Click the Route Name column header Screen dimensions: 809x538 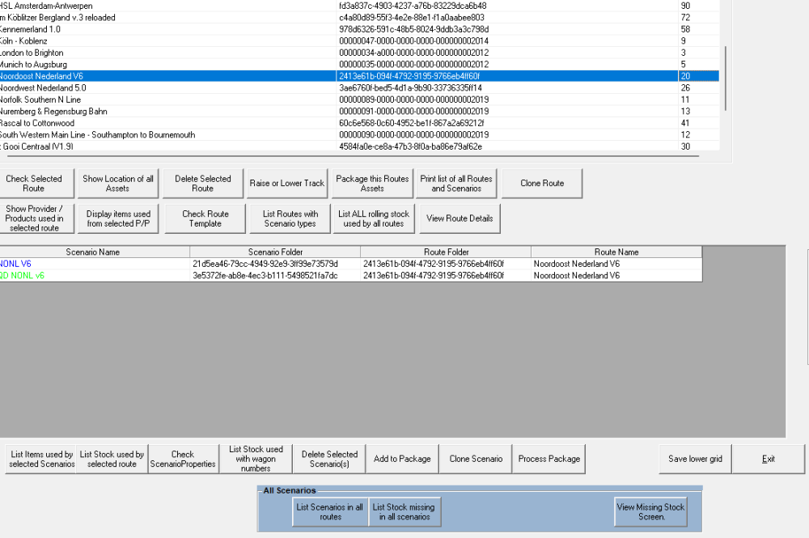coord(616,252)
